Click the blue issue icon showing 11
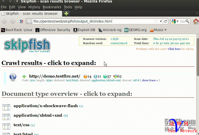This screenshot has height=135, width=199. point(95,77)
